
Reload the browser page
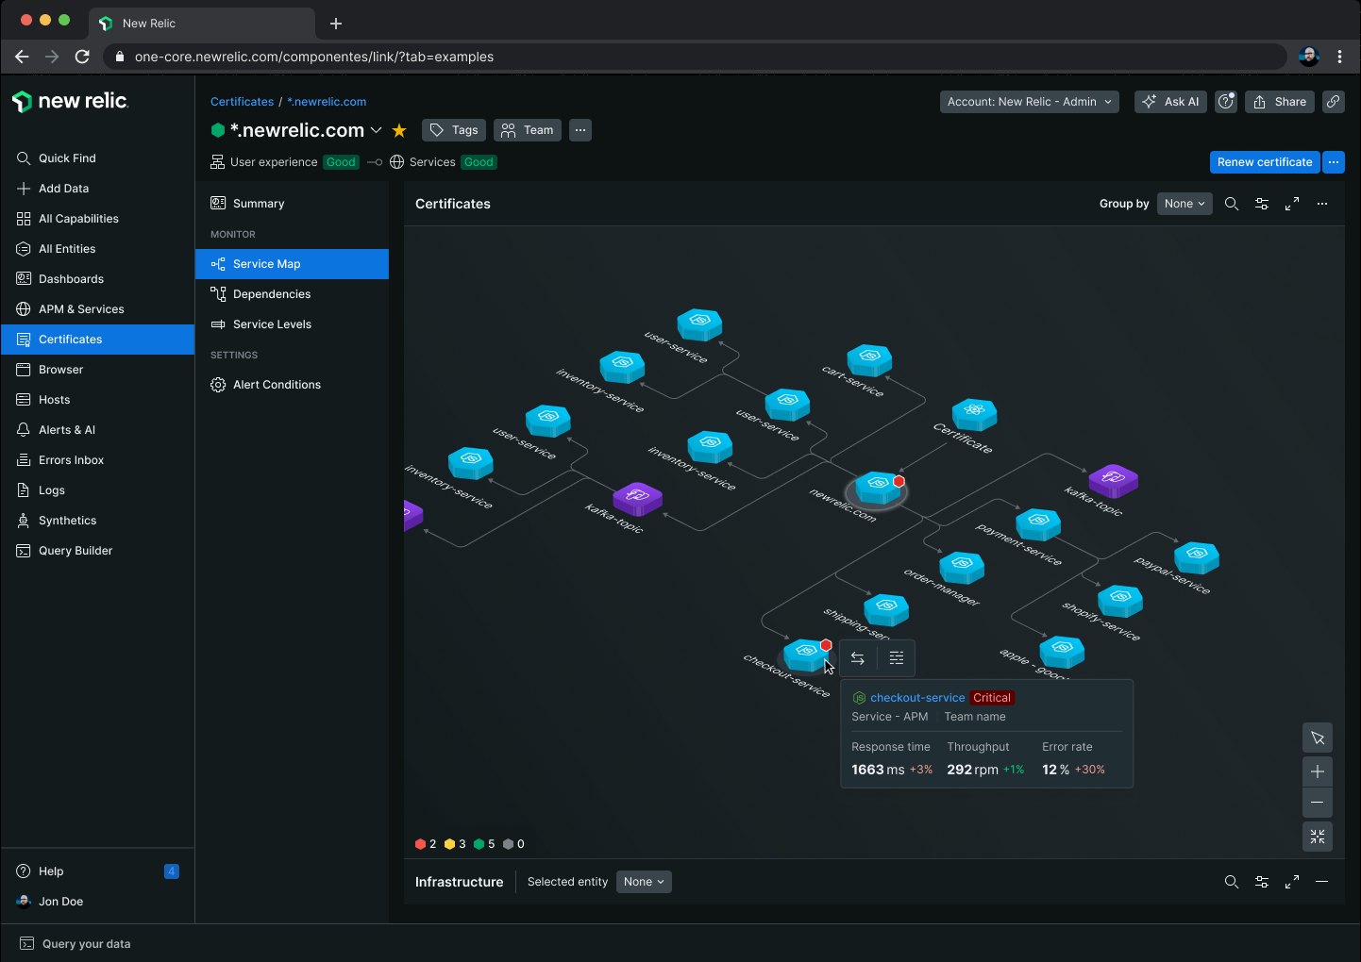pyautogui.click(x=82, y=57)
